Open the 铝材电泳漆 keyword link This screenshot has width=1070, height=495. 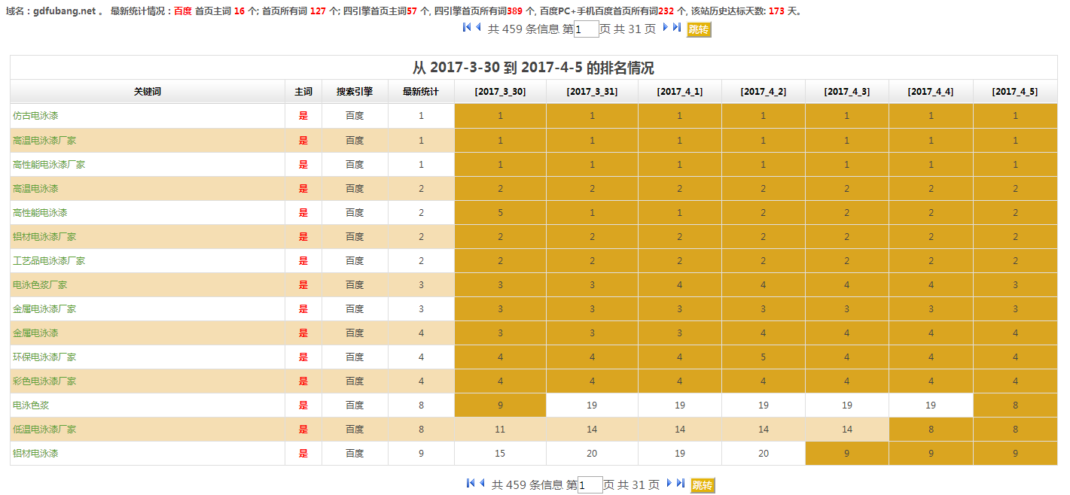click(x=35, y=453)
